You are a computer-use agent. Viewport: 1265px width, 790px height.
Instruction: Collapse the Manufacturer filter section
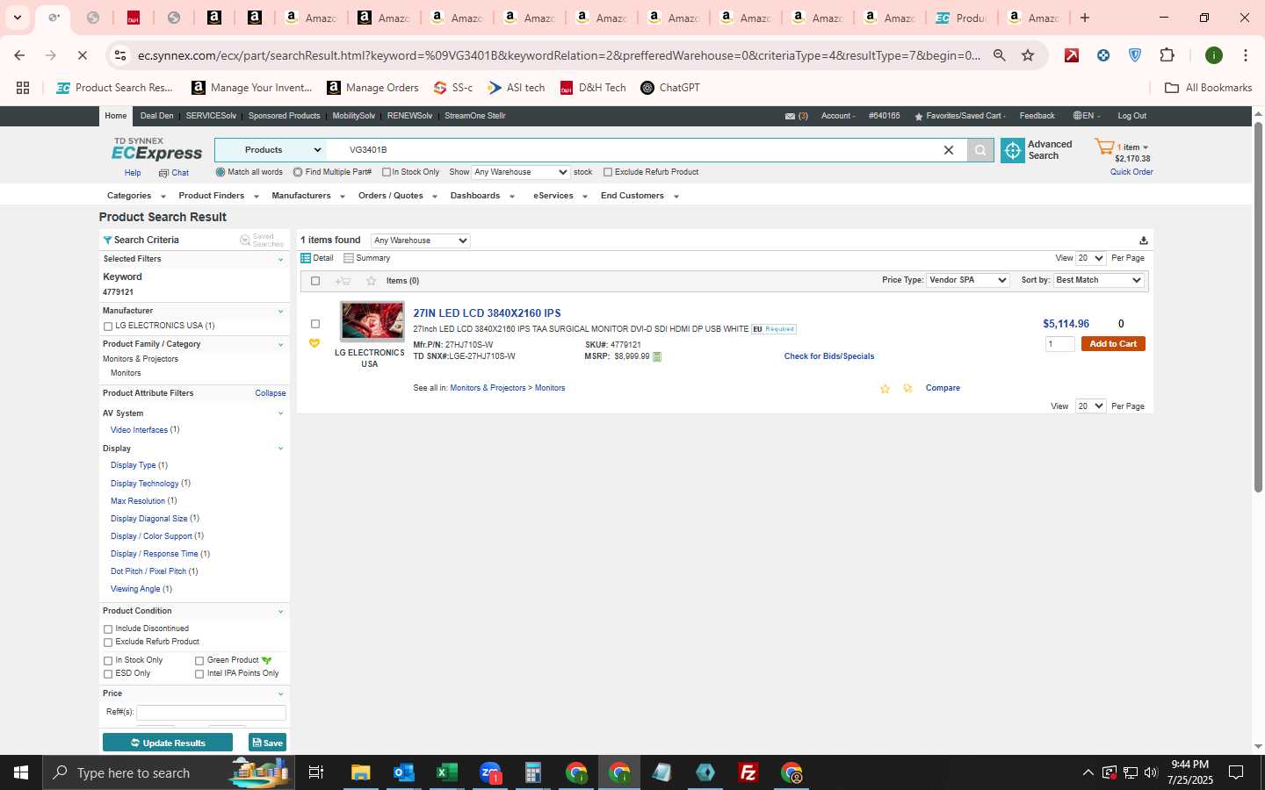[x=280, y=312]
